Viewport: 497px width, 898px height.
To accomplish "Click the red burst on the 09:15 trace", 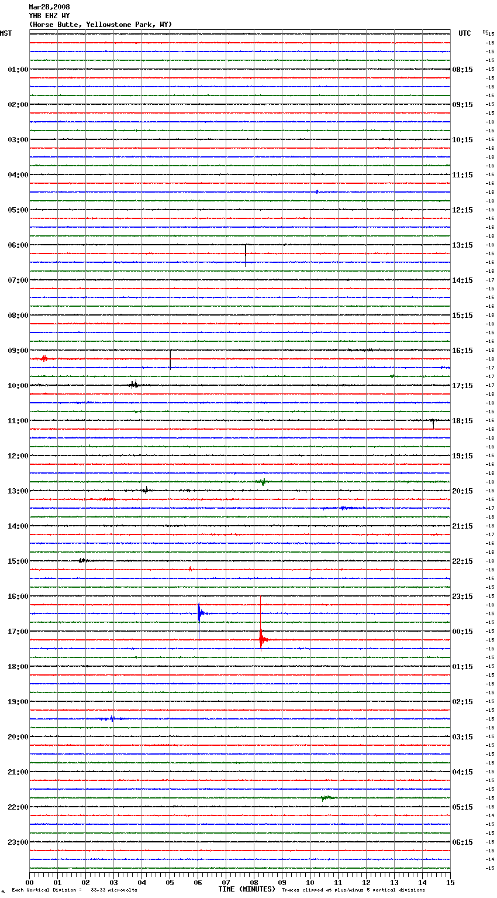I will tap(44, 358).
